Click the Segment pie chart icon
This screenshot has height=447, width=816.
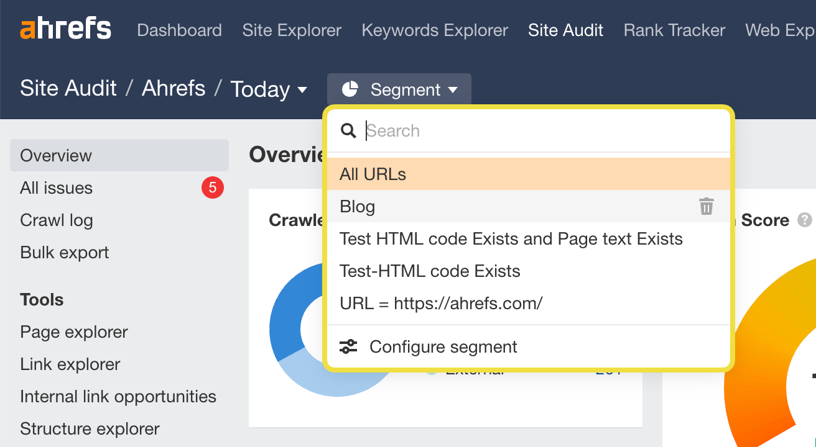[x=350, y=89]
